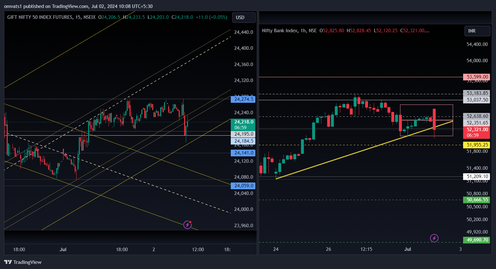Image resolution: width=496 pixels, height=269 pixels.
Task: Click the Jul label on left time axis
Action: point(63,250)
